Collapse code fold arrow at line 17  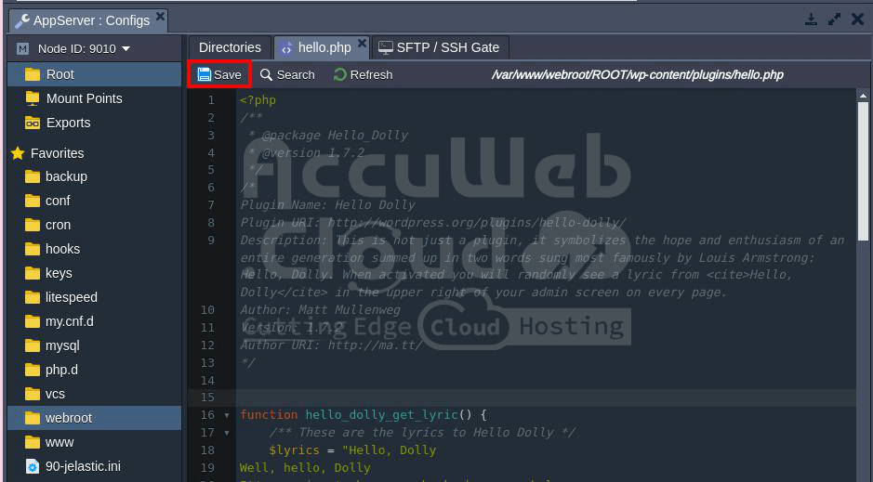(x=227, y=433)
